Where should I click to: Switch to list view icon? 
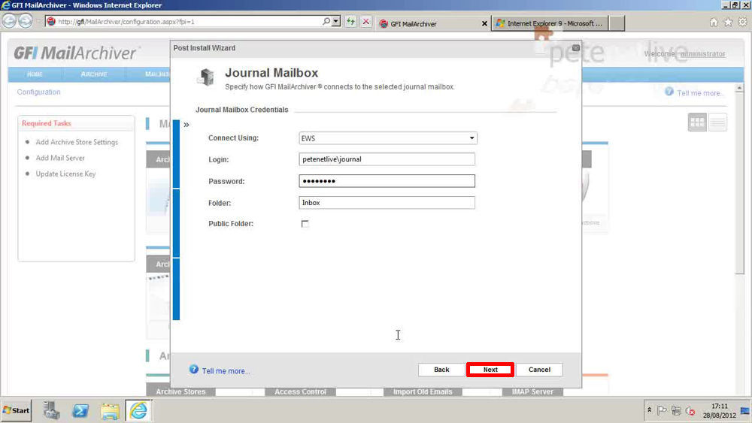tap(717, 122)
